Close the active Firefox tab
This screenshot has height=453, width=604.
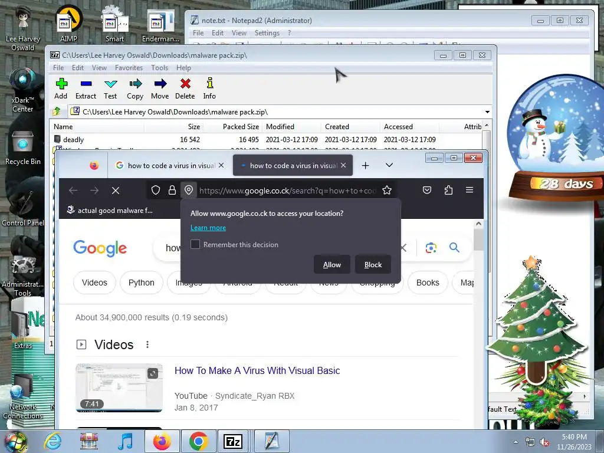343,165
